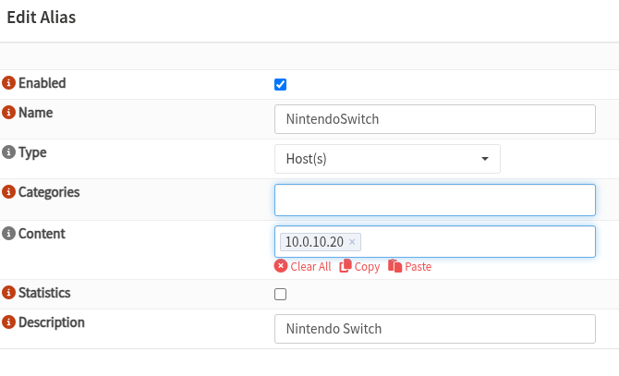Remove the 10.0.10.20 entry using its x
Image resolution: width=619 pixels, height=376 pixels.
pyautogui.click(x=352, y=242)
